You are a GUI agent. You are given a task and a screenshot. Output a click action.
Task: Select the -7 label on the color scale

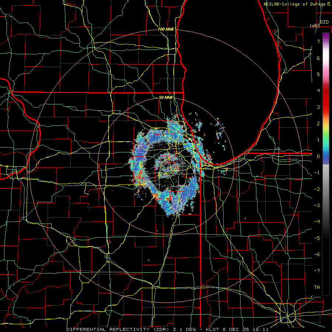pyautogui.click(x=317, y=271)
